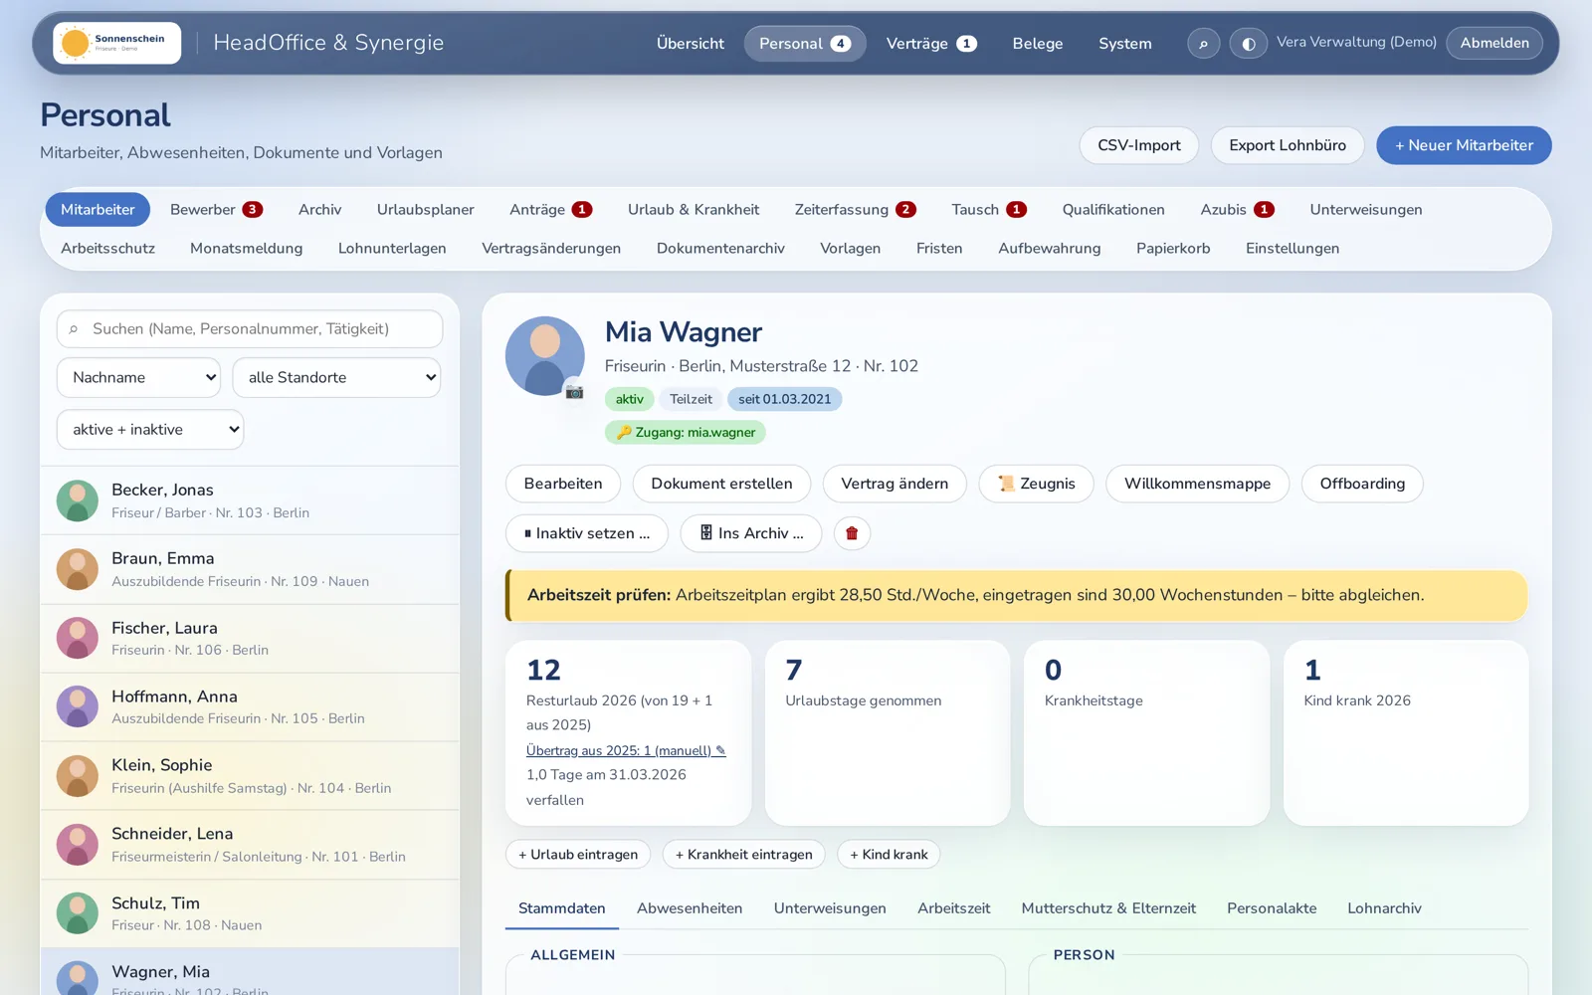Switch to Lohnarchiv detail tab

(1384, 908)
